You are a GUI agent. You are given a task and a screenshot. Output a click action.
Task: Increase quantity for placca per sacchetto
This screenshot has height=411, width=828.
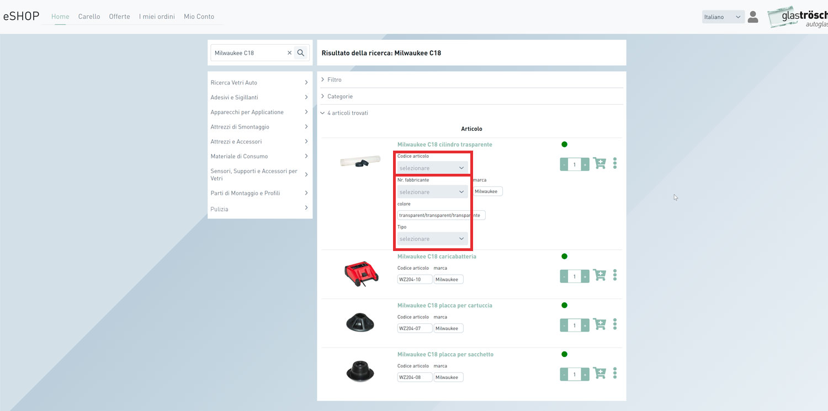click(585, 374)
